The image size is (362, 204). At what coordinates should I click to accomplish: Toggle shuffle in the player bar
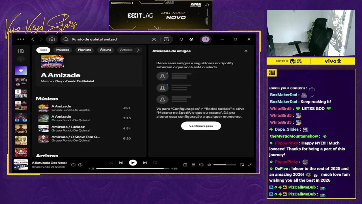[x=111, y=163]
